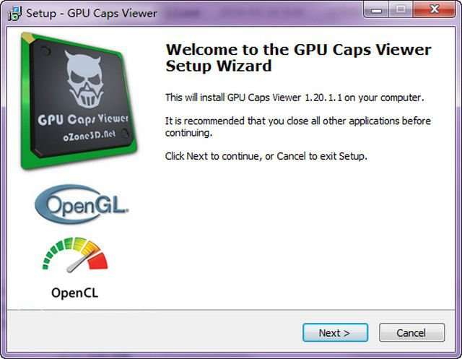Click the disabled maximize button
This screenshot has height=359, width=462.
point(401,10)
